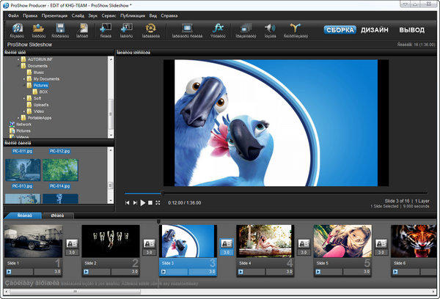Click the Open show folder icon in toolbar
Viewport: 440px width, 299px height.
tap(39, 29)
